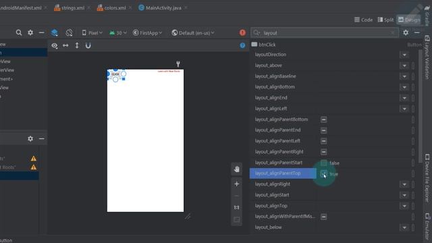Expand the layout_alignLeft dropdown

point(404,109)
